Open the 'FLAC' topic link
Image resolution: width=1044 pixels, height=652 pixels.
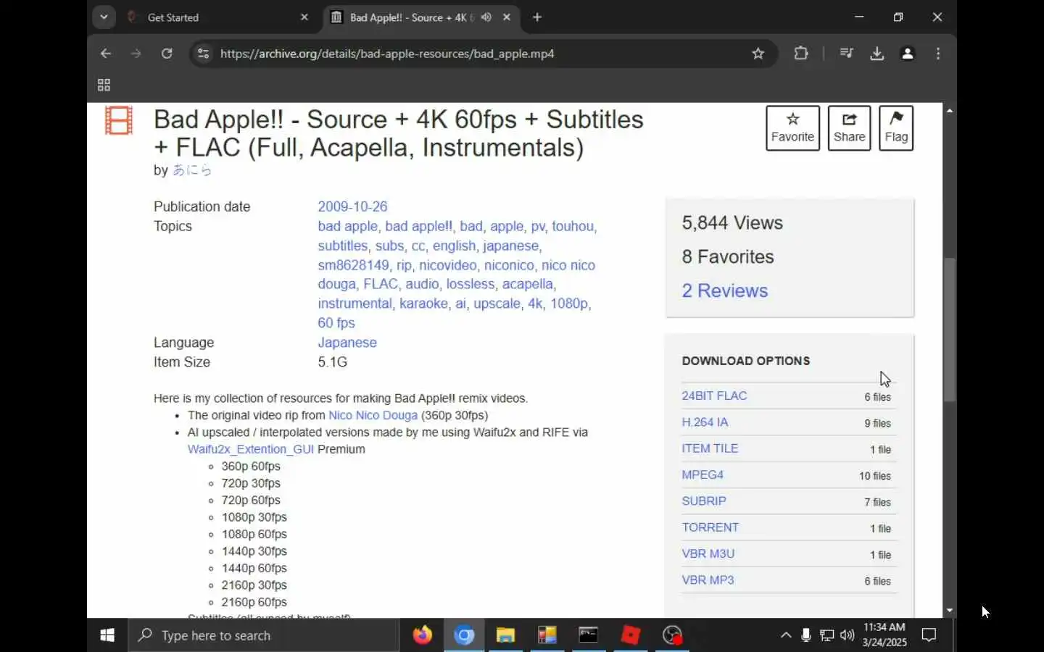[381, 284]
